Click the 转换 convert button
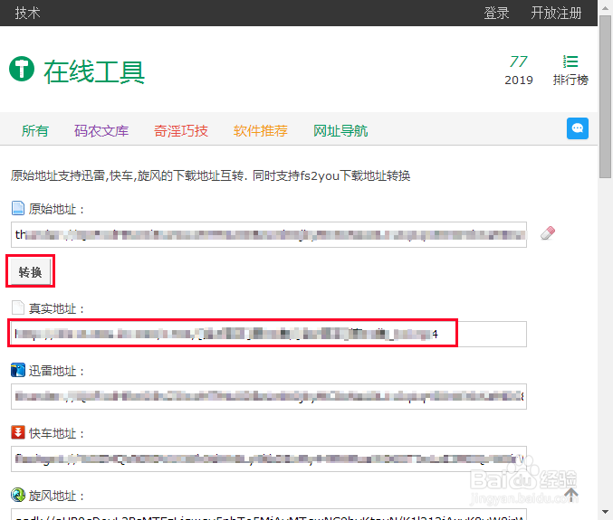The width and height of the screenshot is (613, 520). coord(30,271)
